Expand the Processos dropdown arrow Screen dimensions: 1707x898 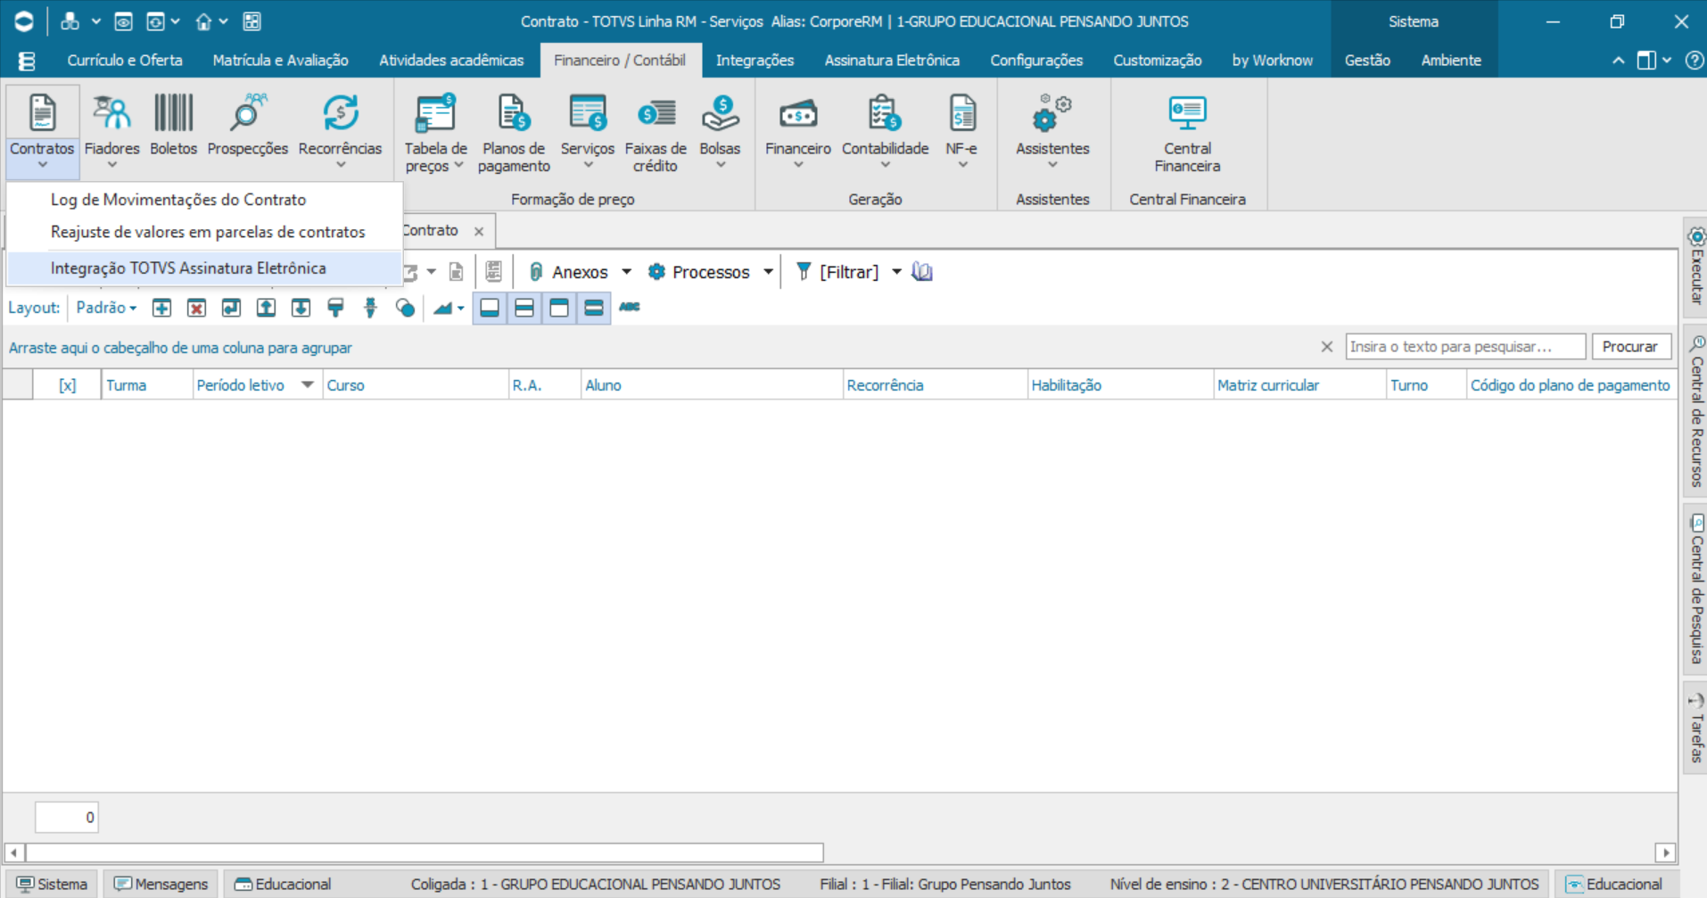[x=768, y=272]
